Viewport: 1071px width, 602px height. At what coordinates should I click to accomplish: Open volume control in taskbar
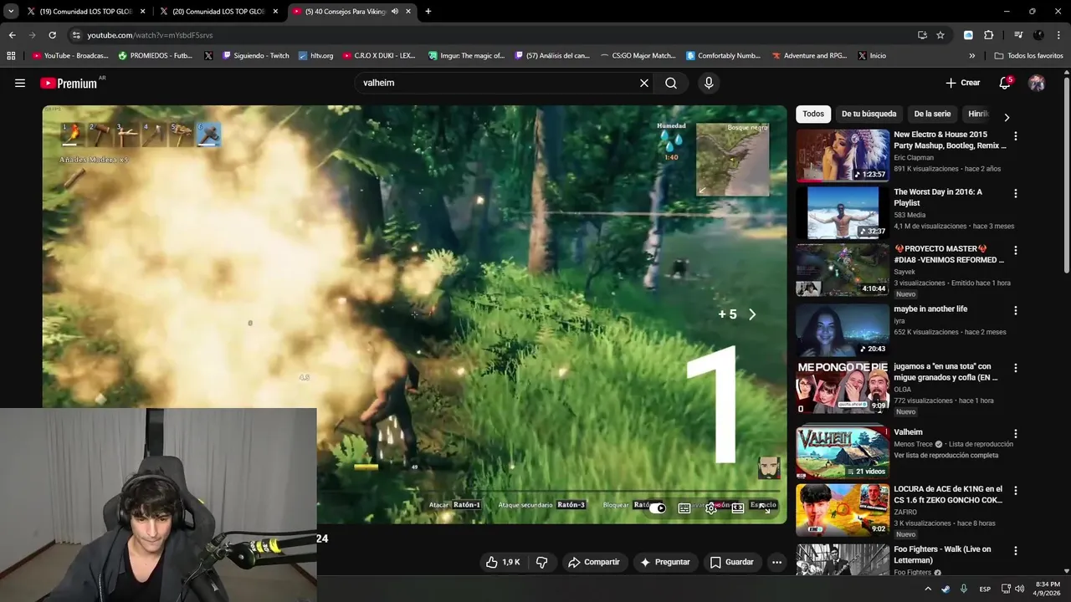(1019, 589)
